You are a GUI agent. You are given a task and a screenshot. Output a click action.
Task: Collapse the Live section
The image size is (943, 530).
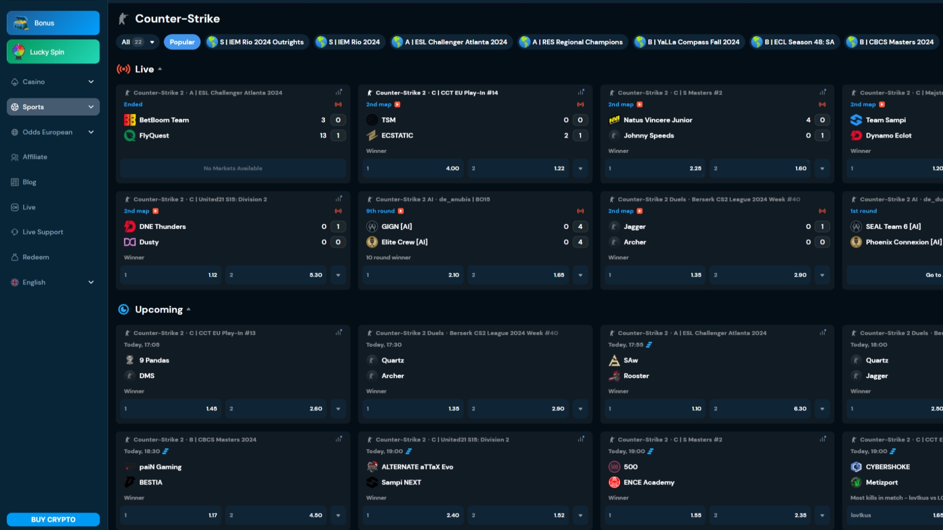click(x=160, y=69)
